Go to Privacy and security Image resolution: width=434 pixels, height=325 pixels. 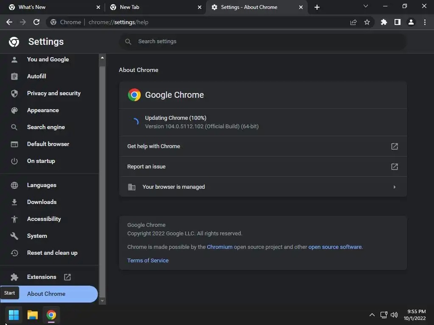tap(49, 94)
